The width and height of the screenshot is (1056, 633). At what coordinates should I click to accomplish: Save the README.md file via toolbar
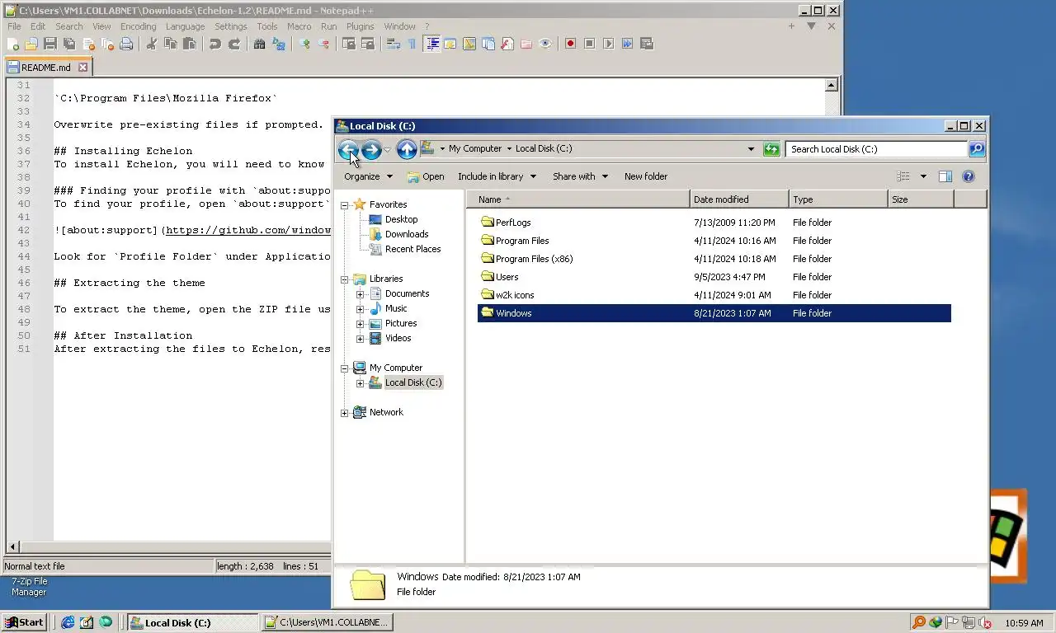click(x=50, y=44)
